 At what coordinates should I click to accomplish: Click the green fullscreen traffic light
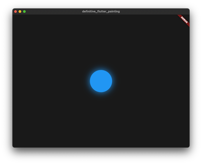pos(24,11)
